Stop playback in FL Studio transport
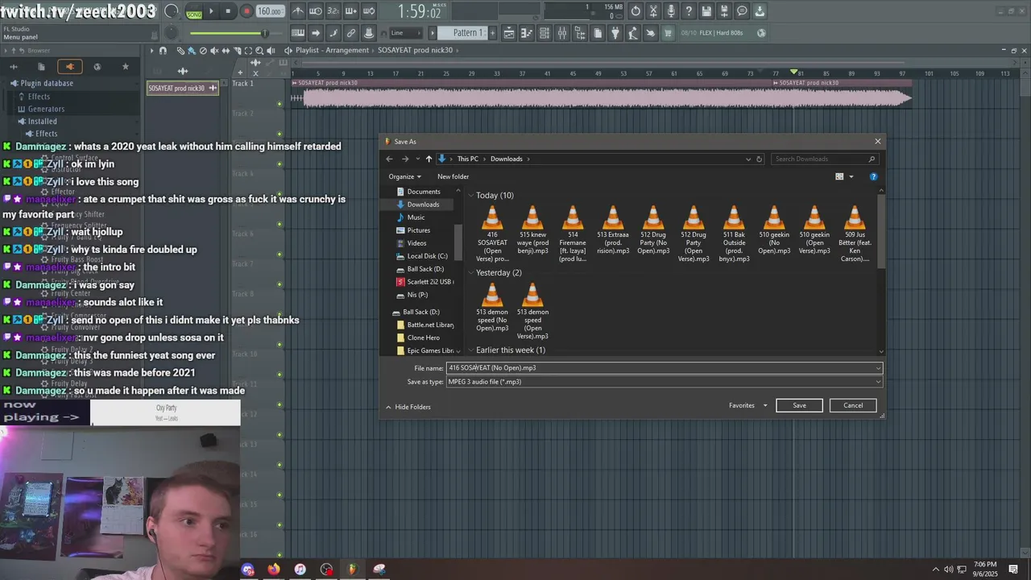Screen dimensions: 1031x580 tap(229, 11)
